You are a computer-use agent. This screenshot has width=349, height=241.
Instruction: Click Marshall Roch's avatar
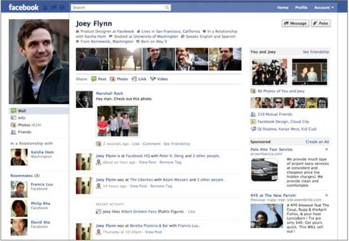click(x=84, y=100)
